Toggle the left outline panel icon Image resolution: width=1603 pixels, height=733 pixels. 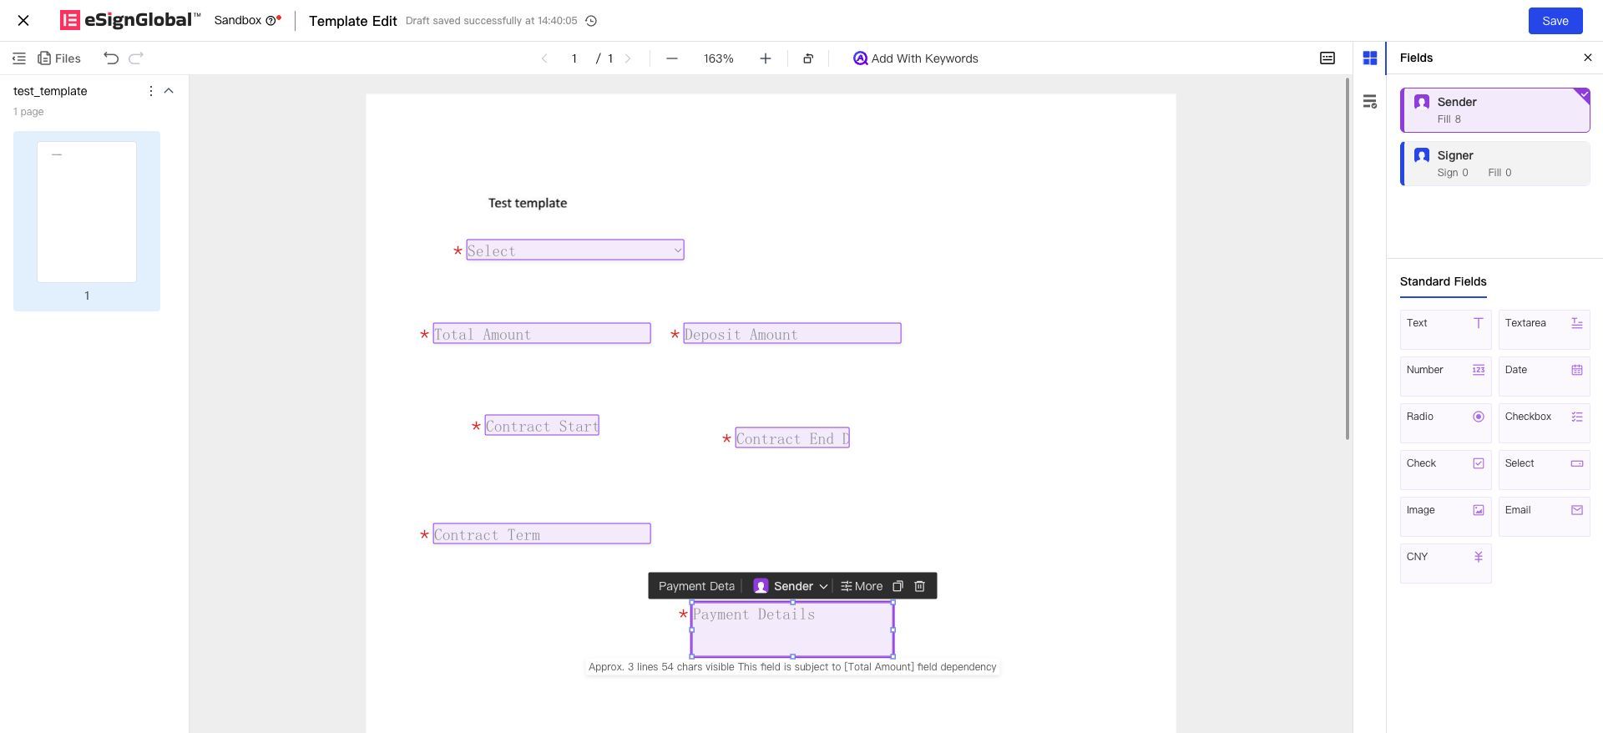click(x=19, y=58)
